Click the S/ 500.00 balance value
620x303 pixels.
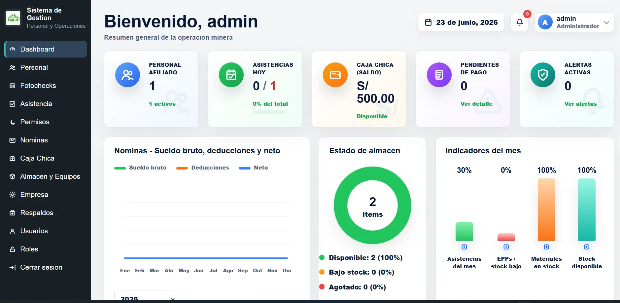375,92
